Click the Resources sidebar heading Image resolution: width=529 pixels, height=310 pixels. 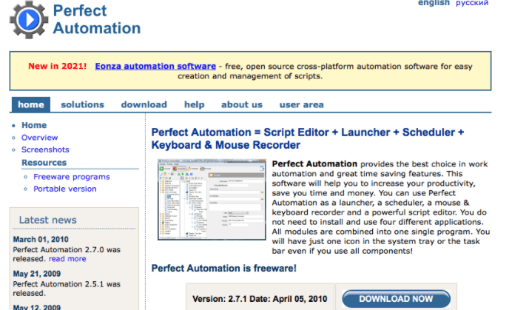[44, 163]
